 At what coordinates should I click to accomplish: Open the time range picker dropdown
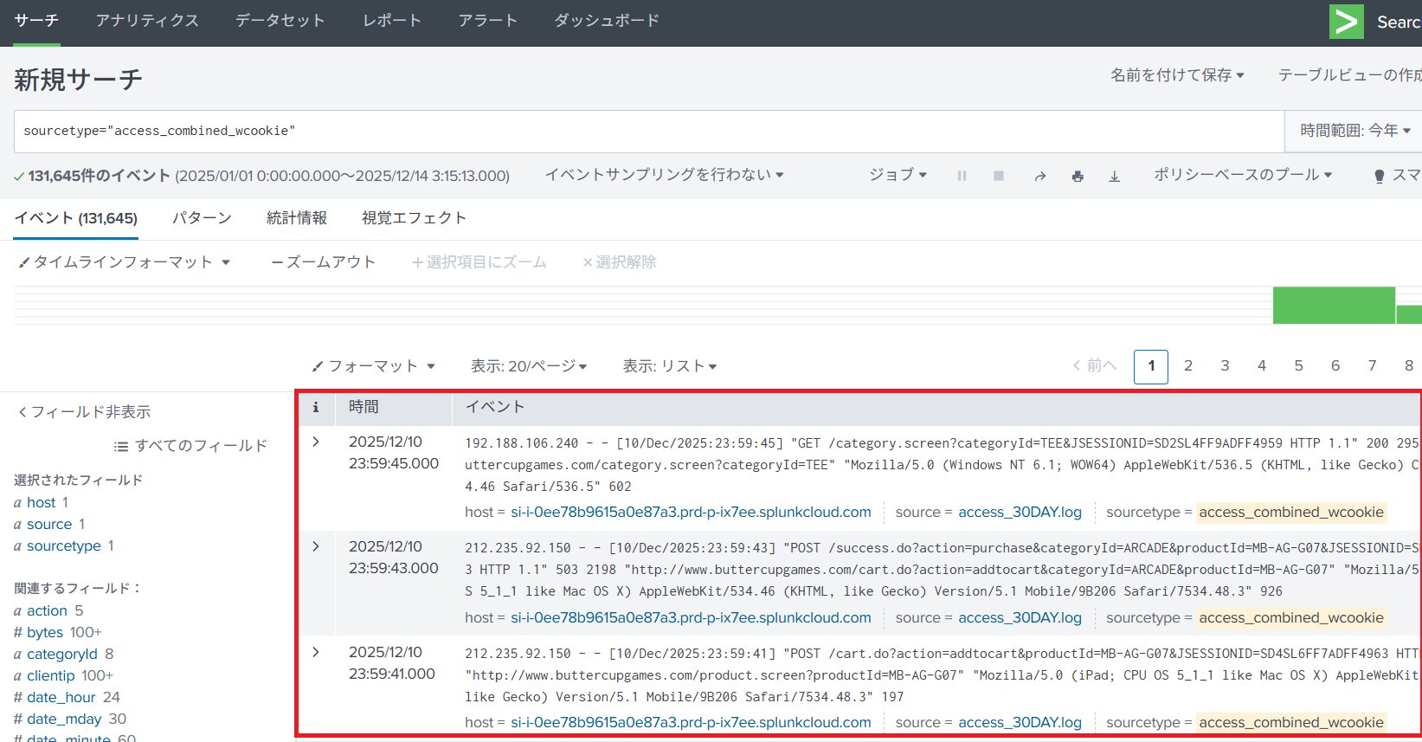click(x=1354, y=131)
